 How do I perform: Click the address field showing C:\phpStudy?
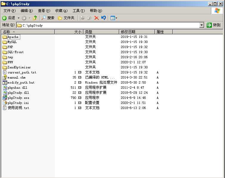point(108,25)
